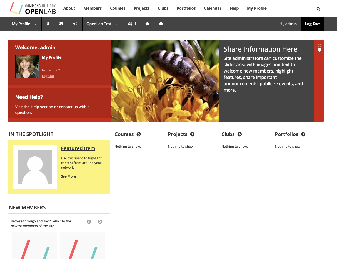Open the Calendar menu item
Screen dimensions: 337x259
213,8
